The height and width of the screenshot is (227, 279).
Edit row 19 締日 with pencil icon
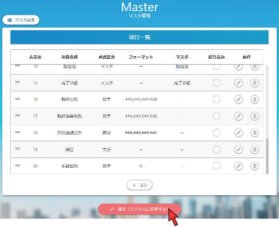tap(238, 149)
